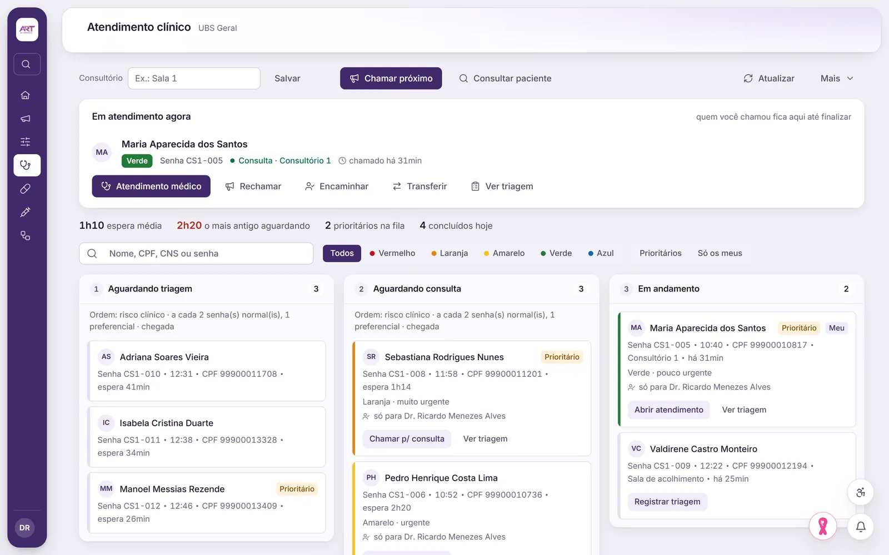
Task: Open Isabela Cristina Duarte's card
Action: [x=207, y=437]
